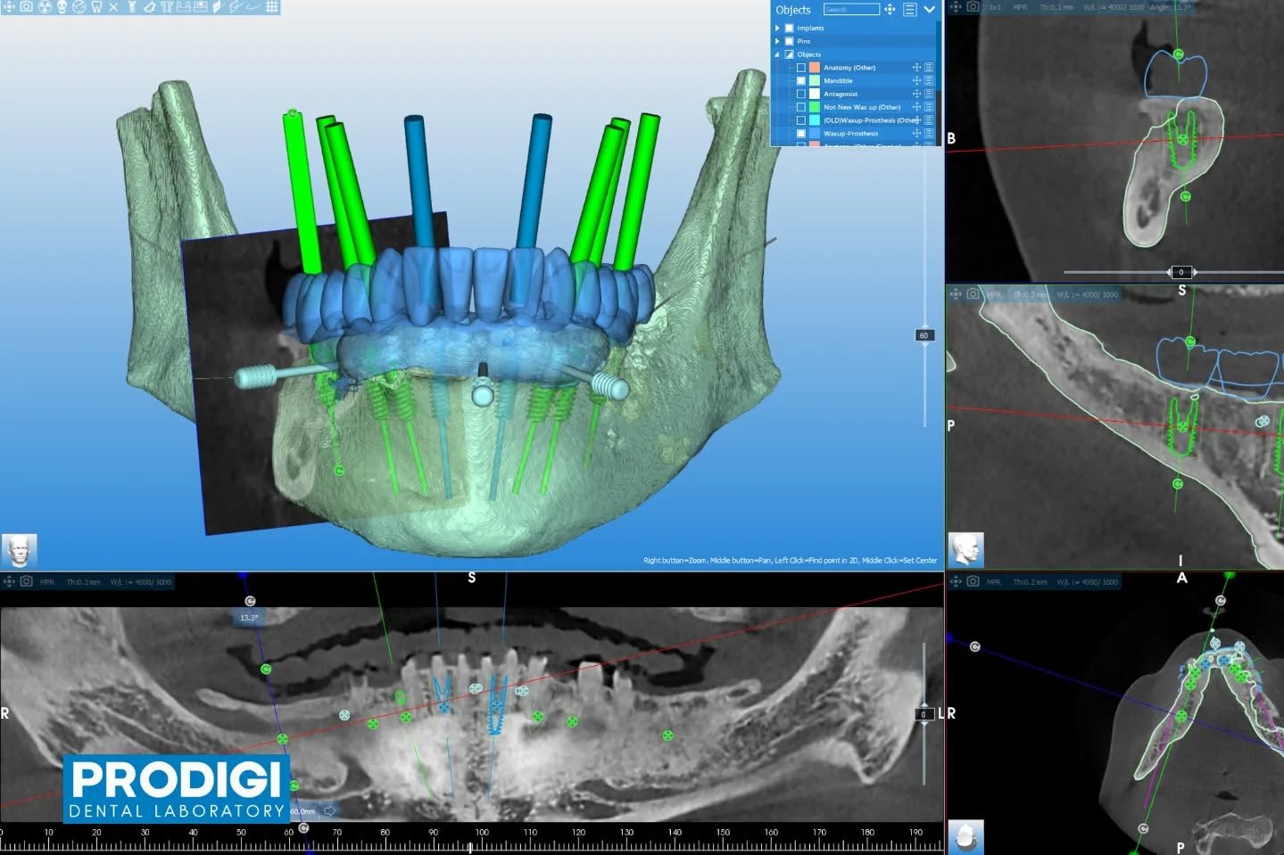Click the camera screenshot icon in the toolbar
Viewport: 1284px width, 855px height.
26,7
